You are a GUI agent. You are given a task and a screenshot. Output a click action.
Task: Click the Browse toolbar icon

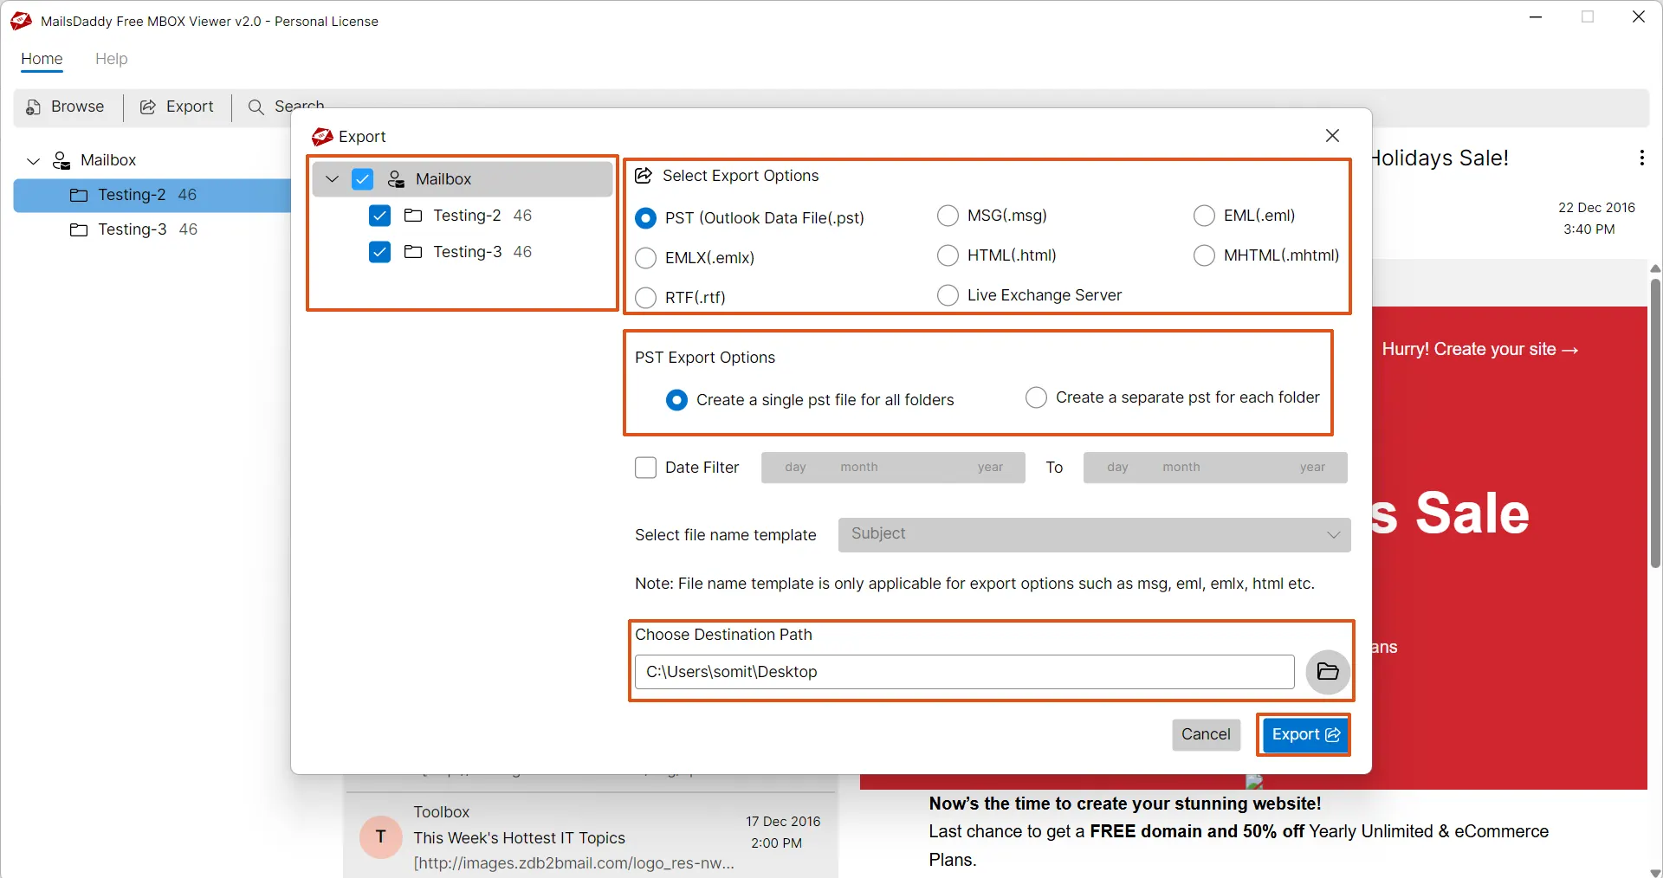(x=34, y=107)
